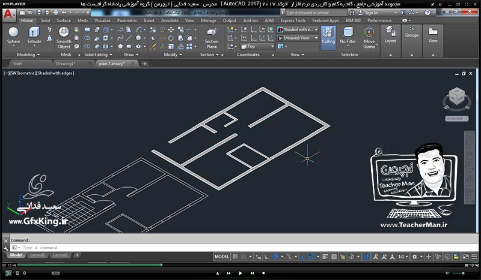Select the Solid Union tool
The width and height of the screenshot is (481, 280).
tap(87, 30)
